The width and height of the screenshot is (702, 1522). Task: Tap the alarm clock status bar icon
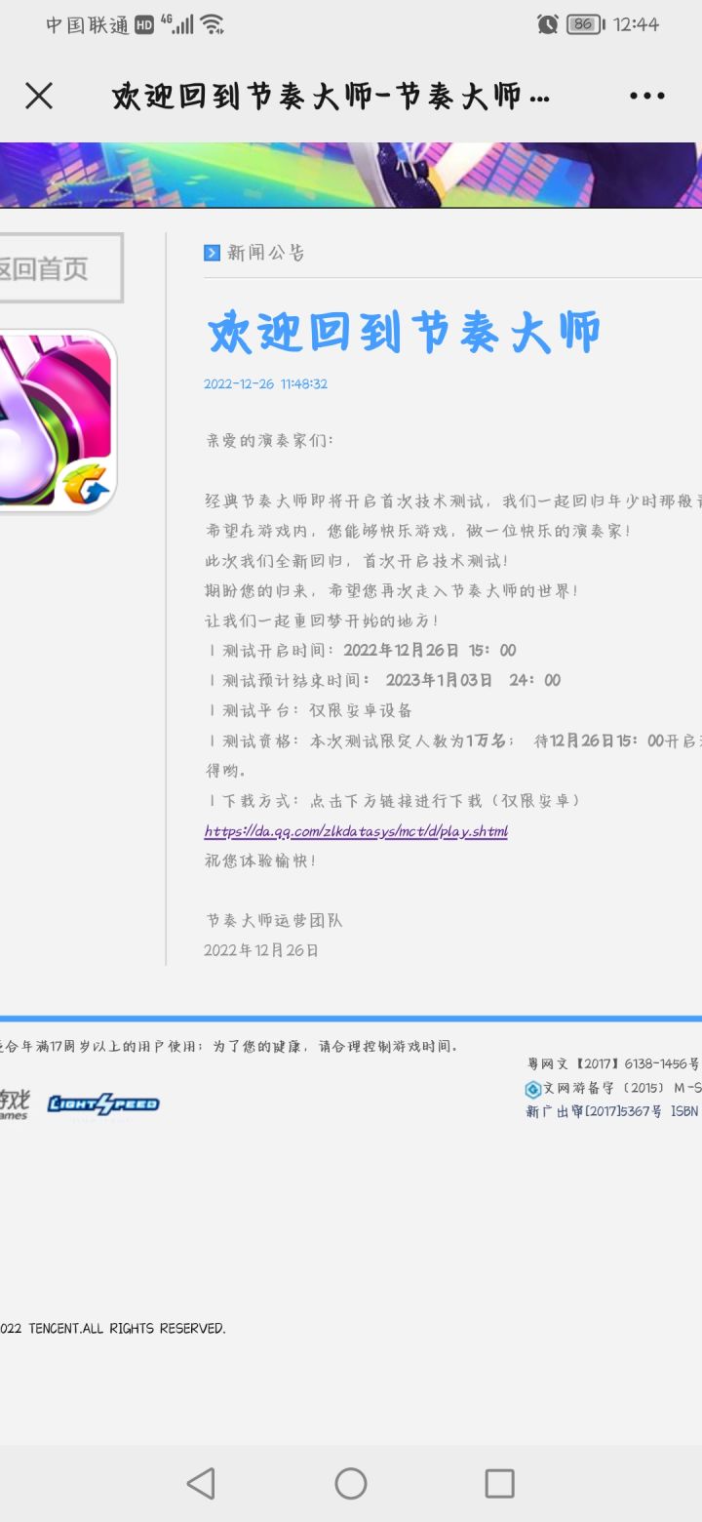click(x=548, y=24)
